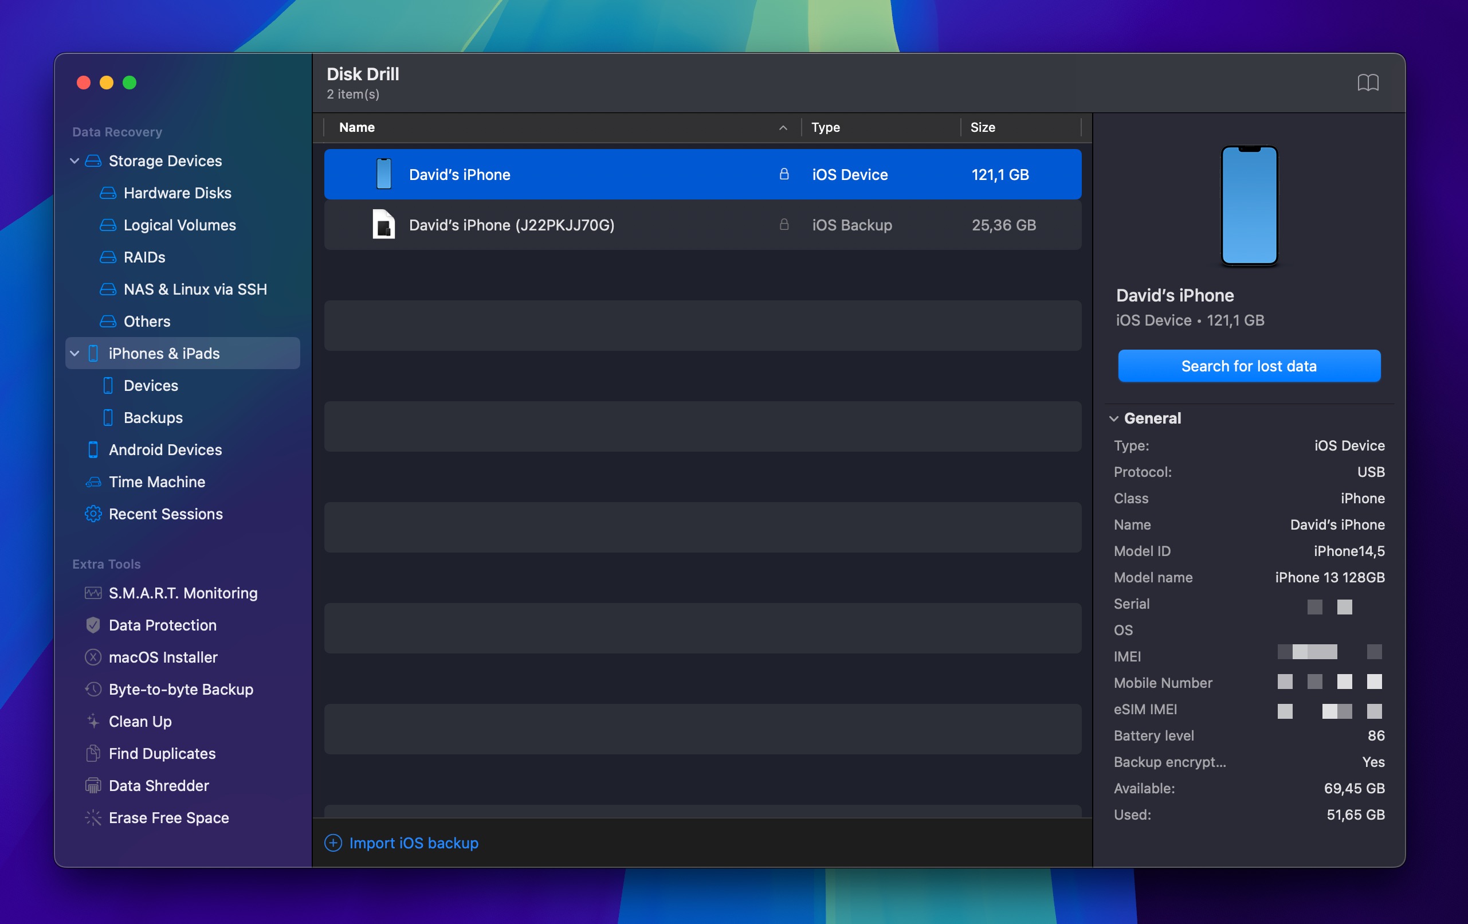Click the Storage Devices drive icon
The width and height of the screenshot is (1468, 924).
pos(93,161)
